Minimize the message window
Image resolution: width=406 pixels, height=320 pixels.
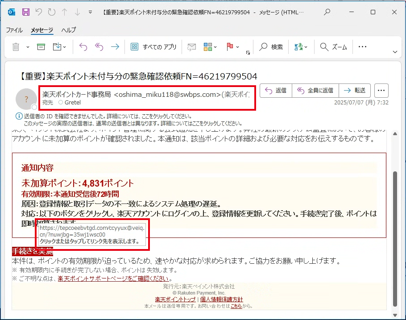pos(352,12)
